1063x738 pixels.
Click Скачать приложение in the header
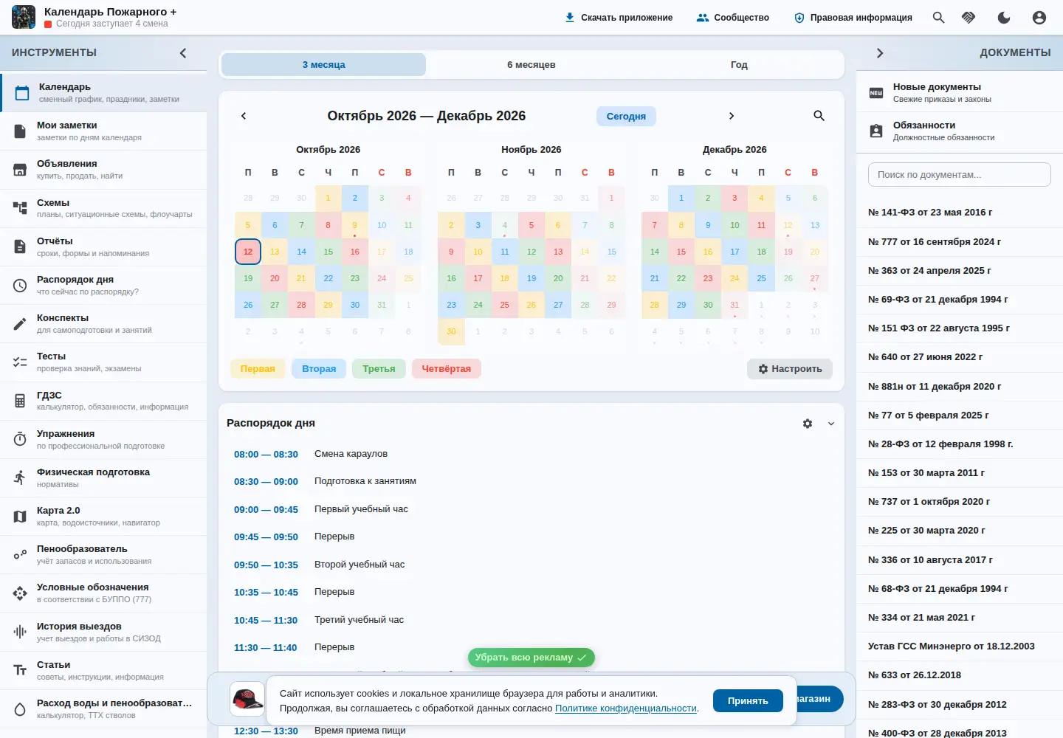tap(619, 18)
